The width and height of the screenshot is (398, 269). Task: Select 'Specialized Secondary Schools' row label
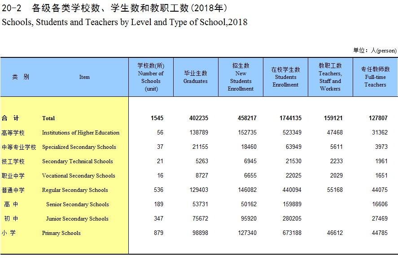tap(79, 147)
